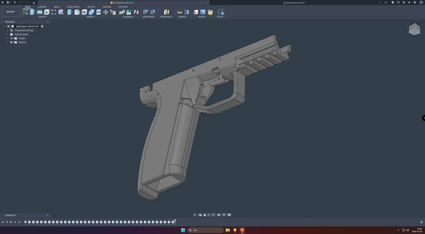Click the taskbar search field Sök
The height and width of the screenshot is (234, 425).
point(205,230)
